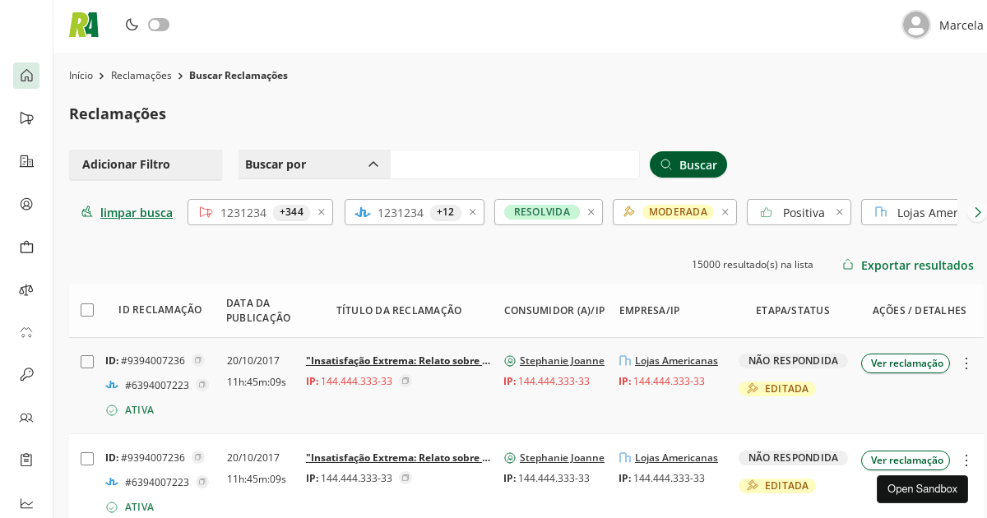Tick the select-all checkbox in table header
The height and width of the screenshot is (518, 987).
click(87, 310)
